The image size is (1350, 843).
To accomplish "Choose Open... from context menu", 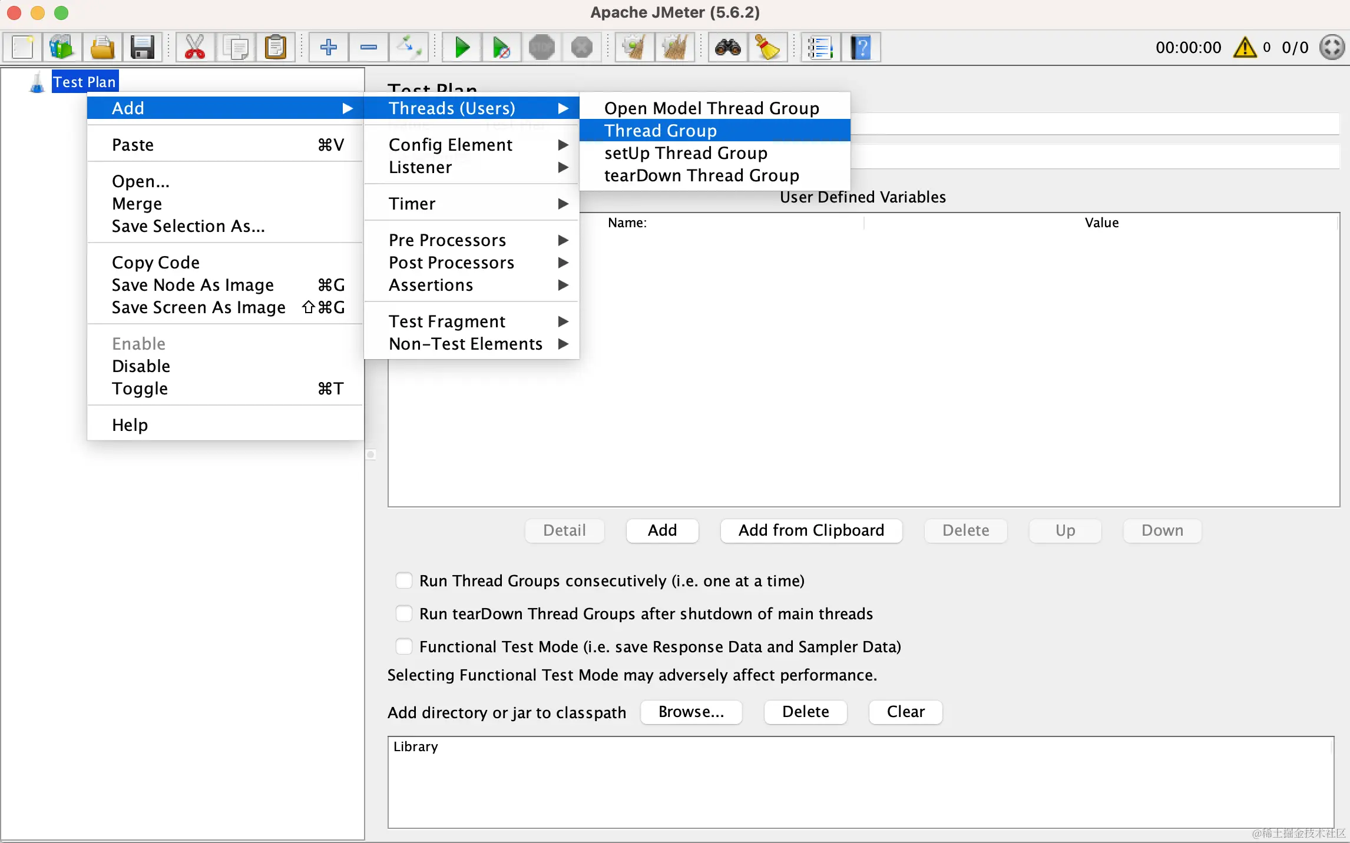I will coord(225,181).
